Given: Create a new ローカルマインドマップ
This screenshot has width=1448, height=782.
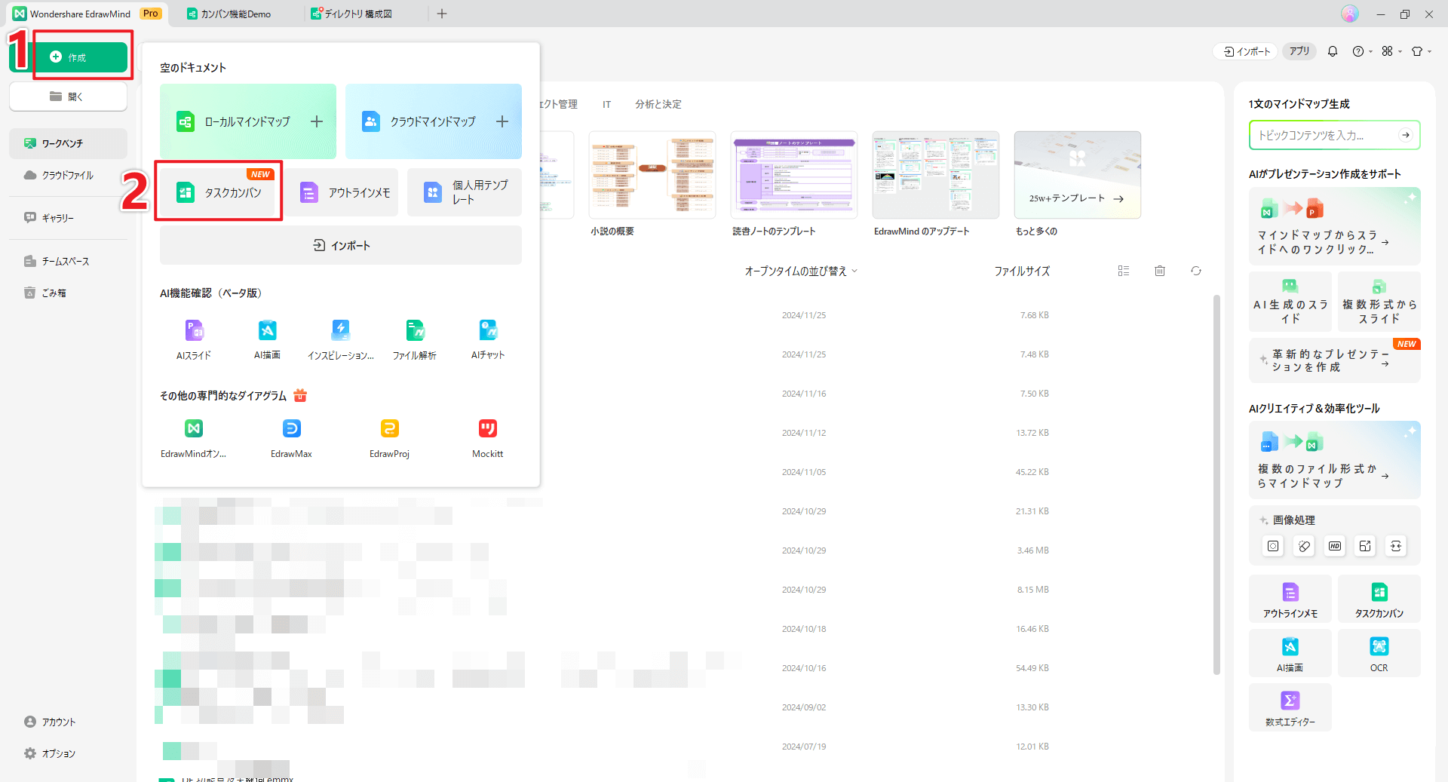Looking at the screenshot, I should (248, 121).
